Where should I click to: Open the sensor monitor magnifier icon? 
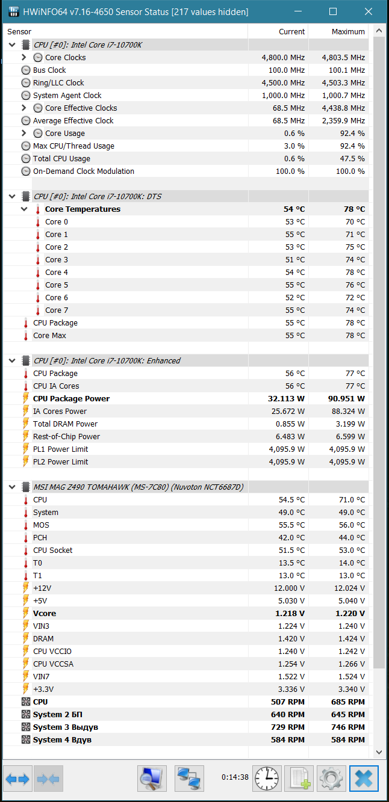pos(152,779)
